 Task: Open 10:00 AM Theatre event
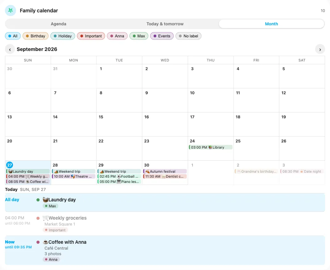coord(74,176)
